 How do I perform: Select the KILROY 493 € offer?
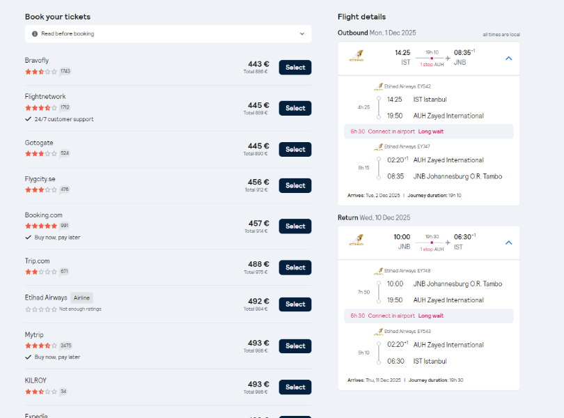pos(295,387)
